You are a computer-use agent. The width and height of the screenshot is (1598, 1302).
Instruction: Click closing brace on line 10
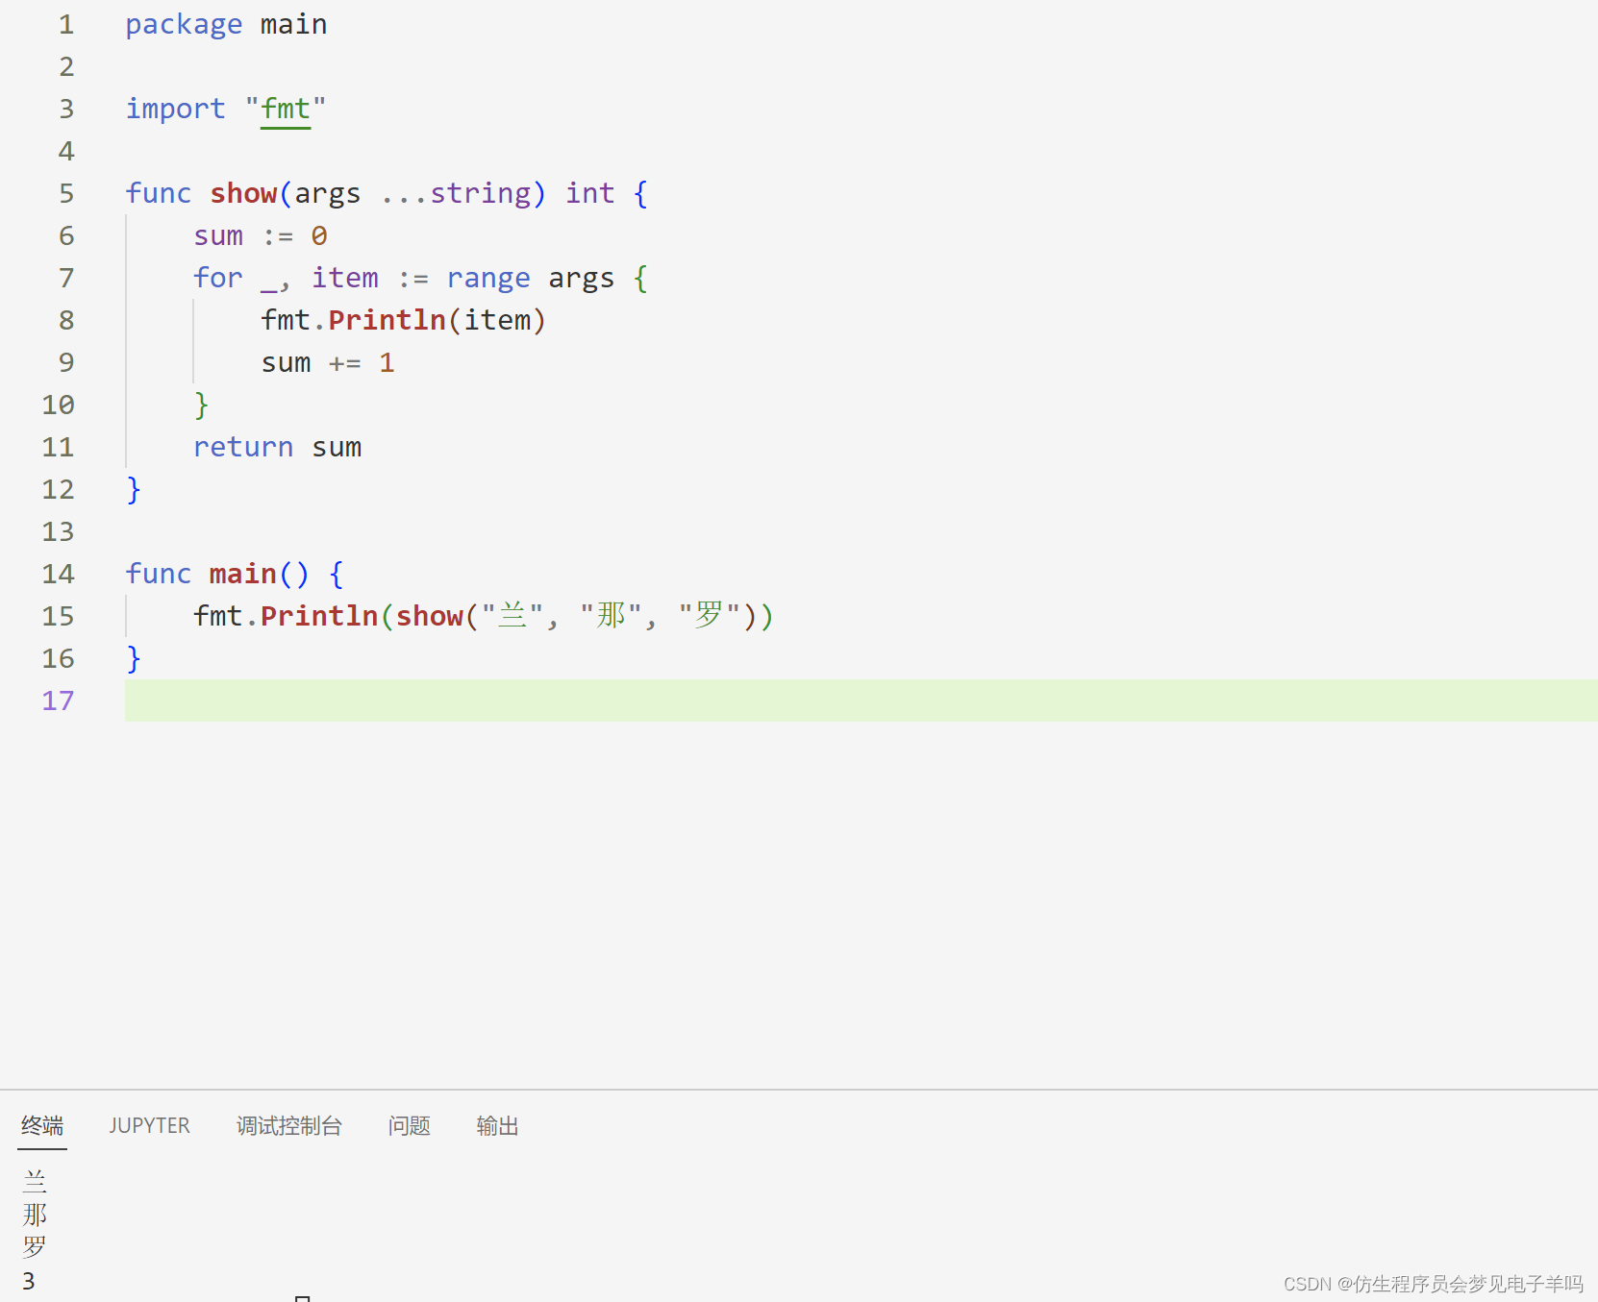201,405
